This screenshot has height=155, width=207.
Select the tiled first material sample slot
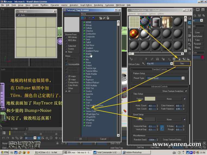(x=134, y=22)
